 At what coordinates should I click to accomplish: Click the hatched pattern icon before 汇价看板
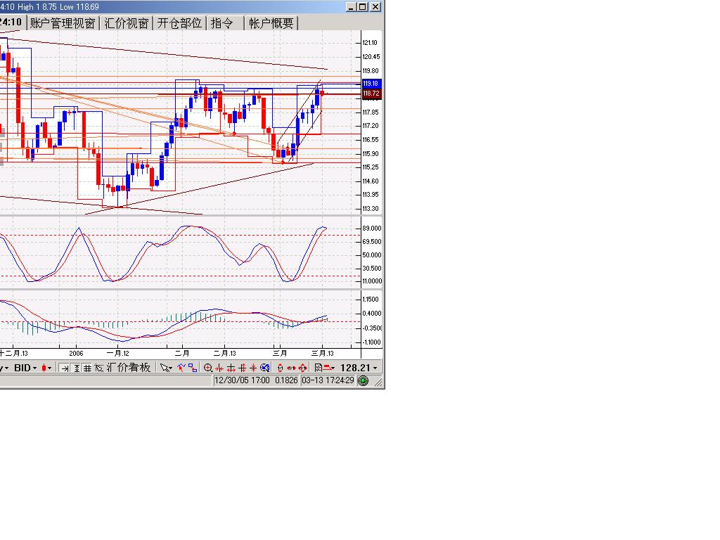(98, 368)
